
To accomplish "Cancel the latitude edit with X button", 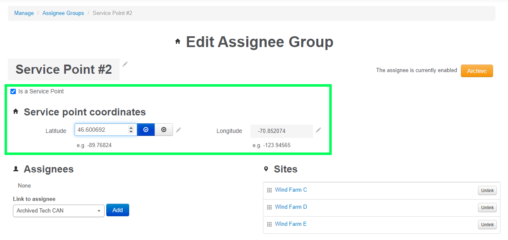I will [164, 130].
